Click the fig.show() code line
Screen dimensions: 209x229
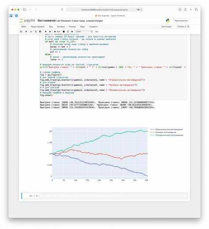point(46,95)
